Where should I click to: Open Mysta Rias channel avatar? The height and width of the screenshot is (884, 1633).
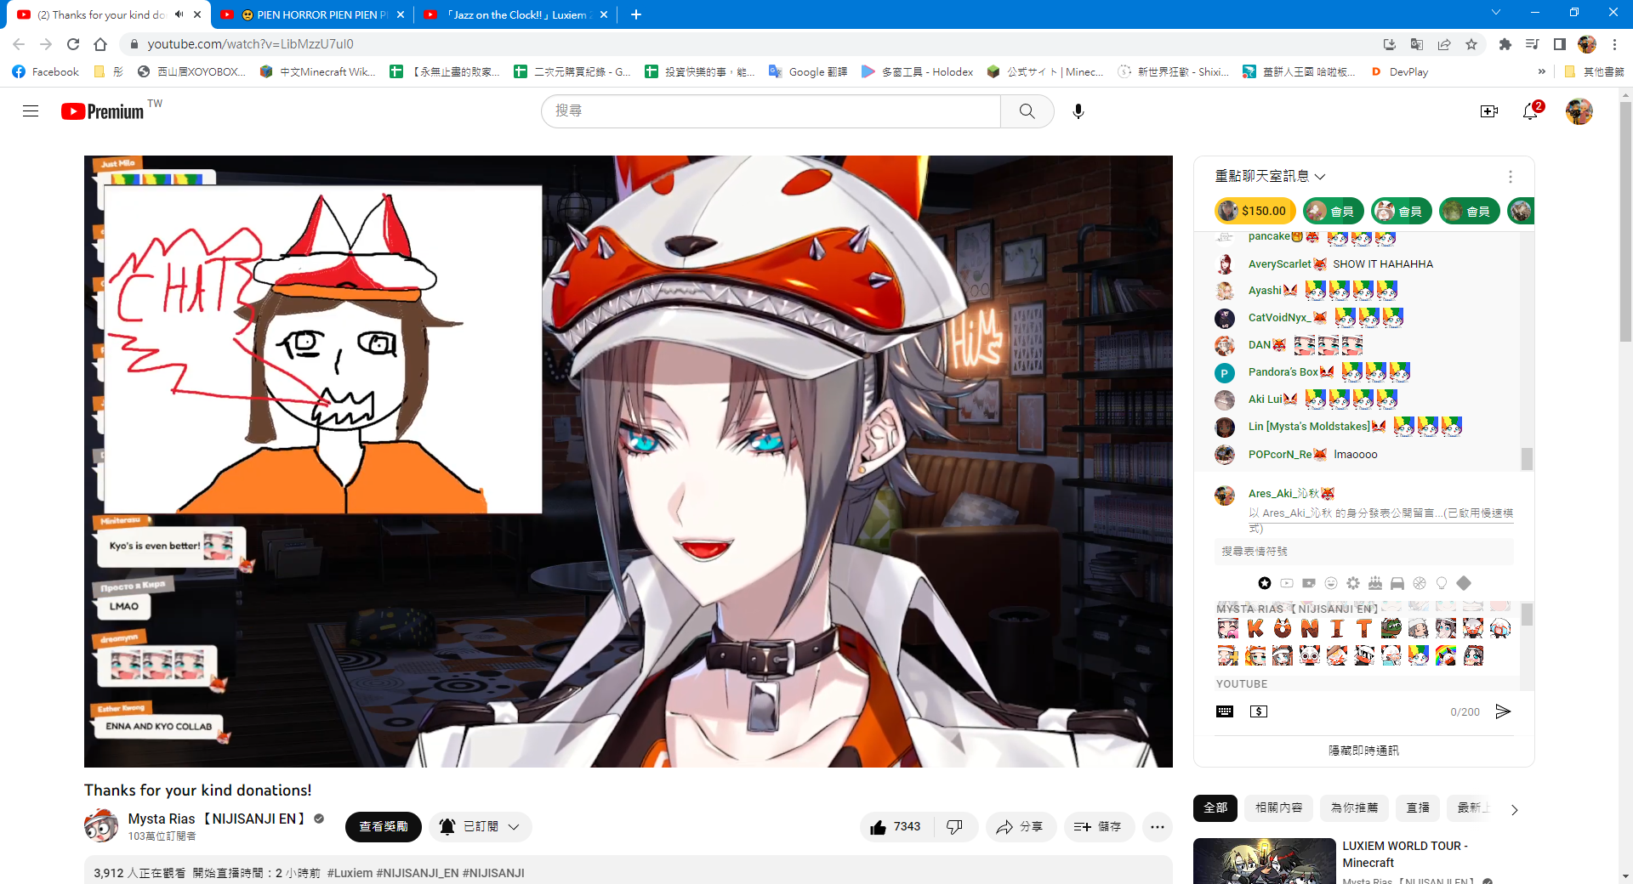[101, 825]
